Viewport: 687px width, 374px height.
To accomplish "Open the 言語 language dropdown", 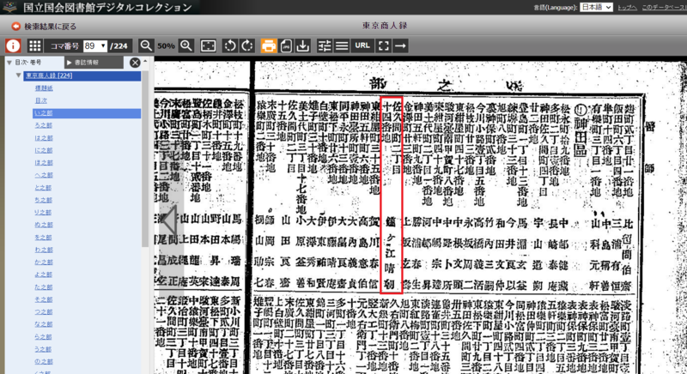I will click(596, 7).
